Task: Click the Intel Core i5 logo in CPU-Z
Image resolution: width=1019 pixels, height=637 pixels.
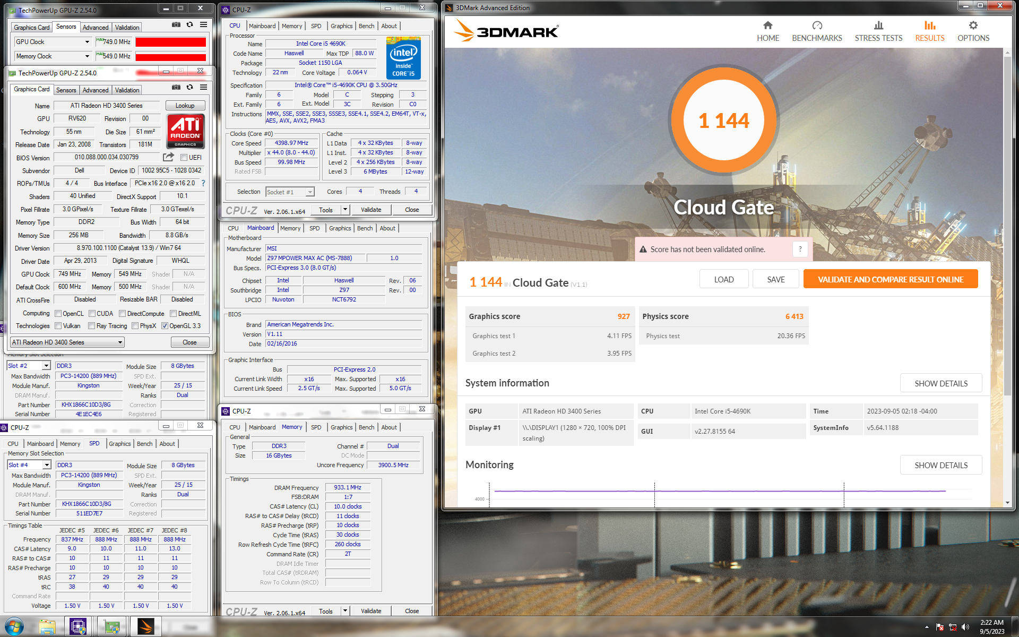Action: [x=403, y=58]
